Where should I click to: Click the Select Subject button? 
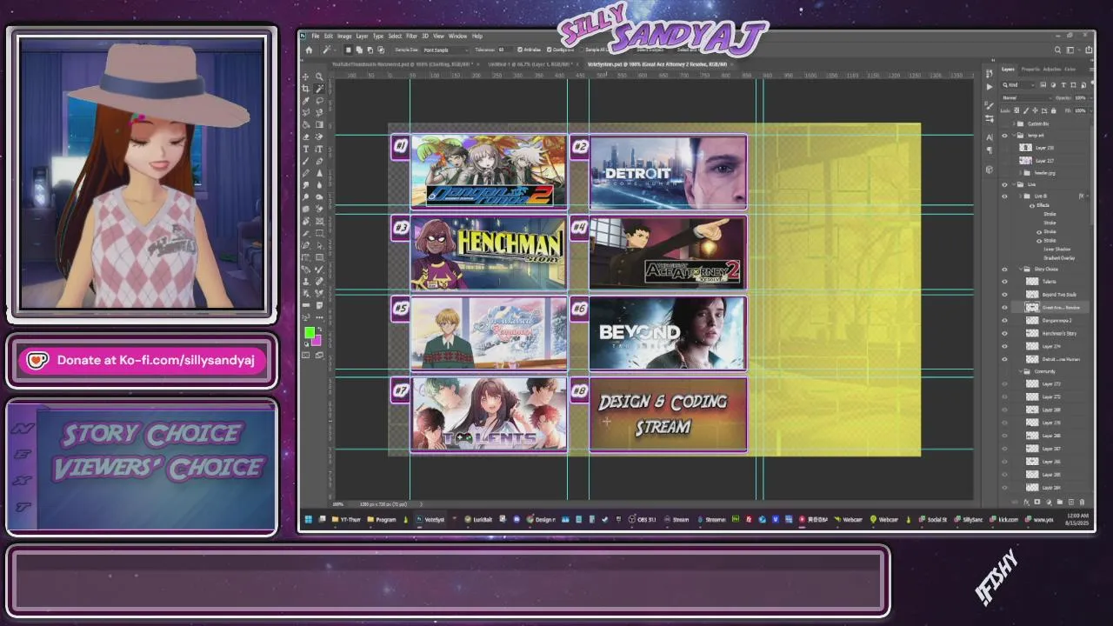tap(650, 50)
